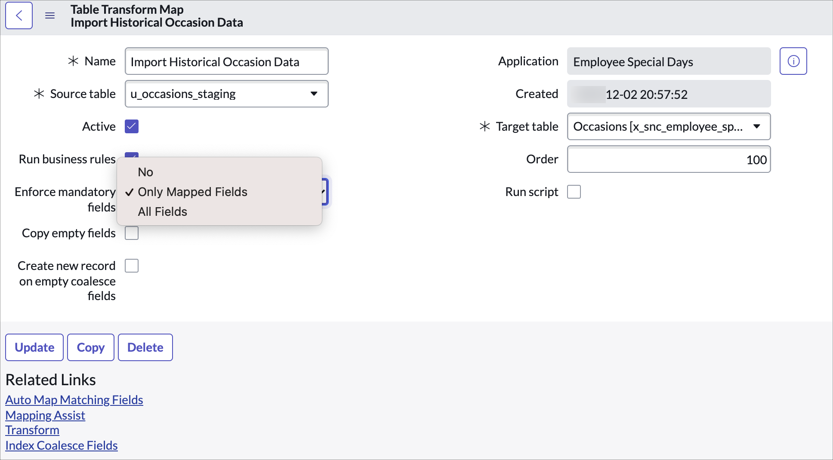
Task: Open the form context menu (hamburger icon)
Action: point(50,15)
